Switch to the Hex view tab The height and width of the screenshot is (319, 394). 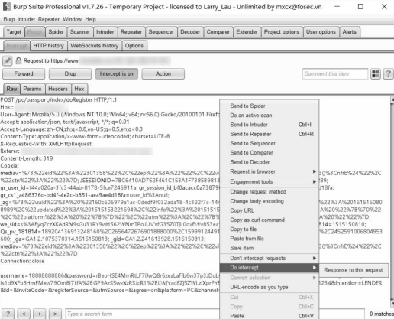79,89
